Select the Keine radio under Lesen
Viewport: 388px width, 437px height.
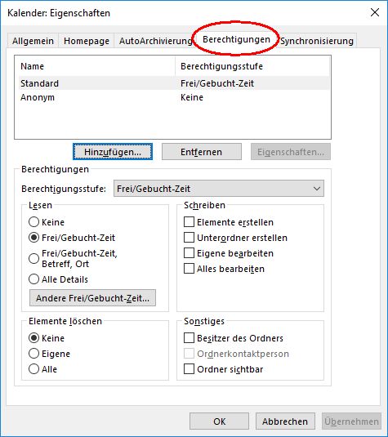(x=33, y=222)
